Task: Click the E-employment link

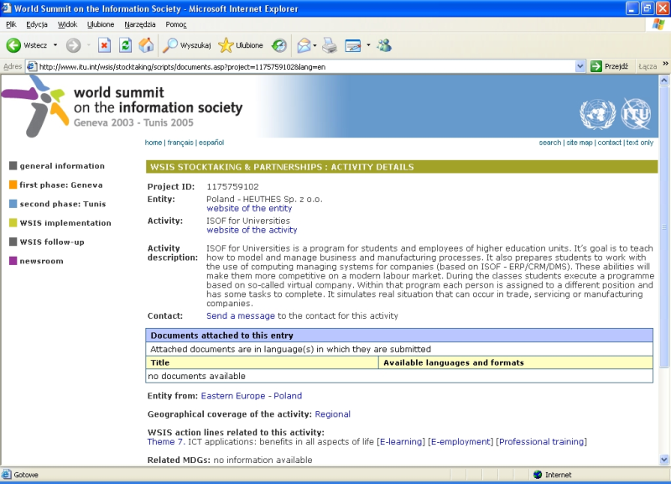Action: (x=460, y=441)
